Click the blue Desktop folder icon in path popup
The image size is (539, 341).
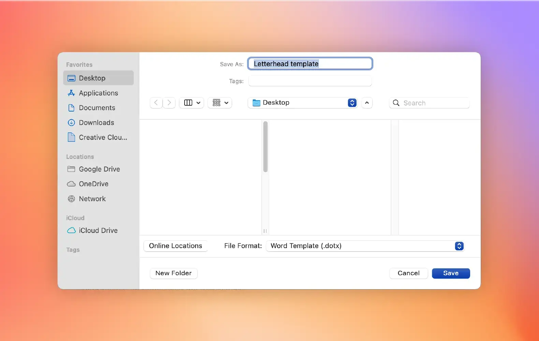click(256, 103)
